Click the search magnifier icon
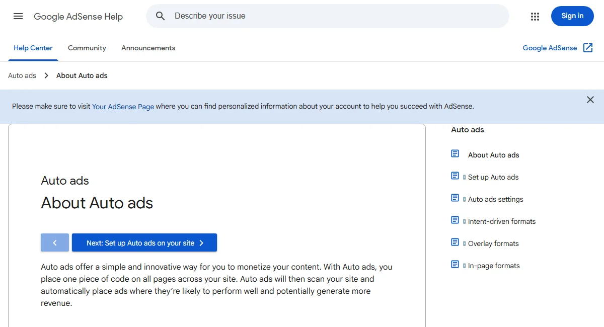The height and width of the screenshot is (327, 604). (161, 16)
